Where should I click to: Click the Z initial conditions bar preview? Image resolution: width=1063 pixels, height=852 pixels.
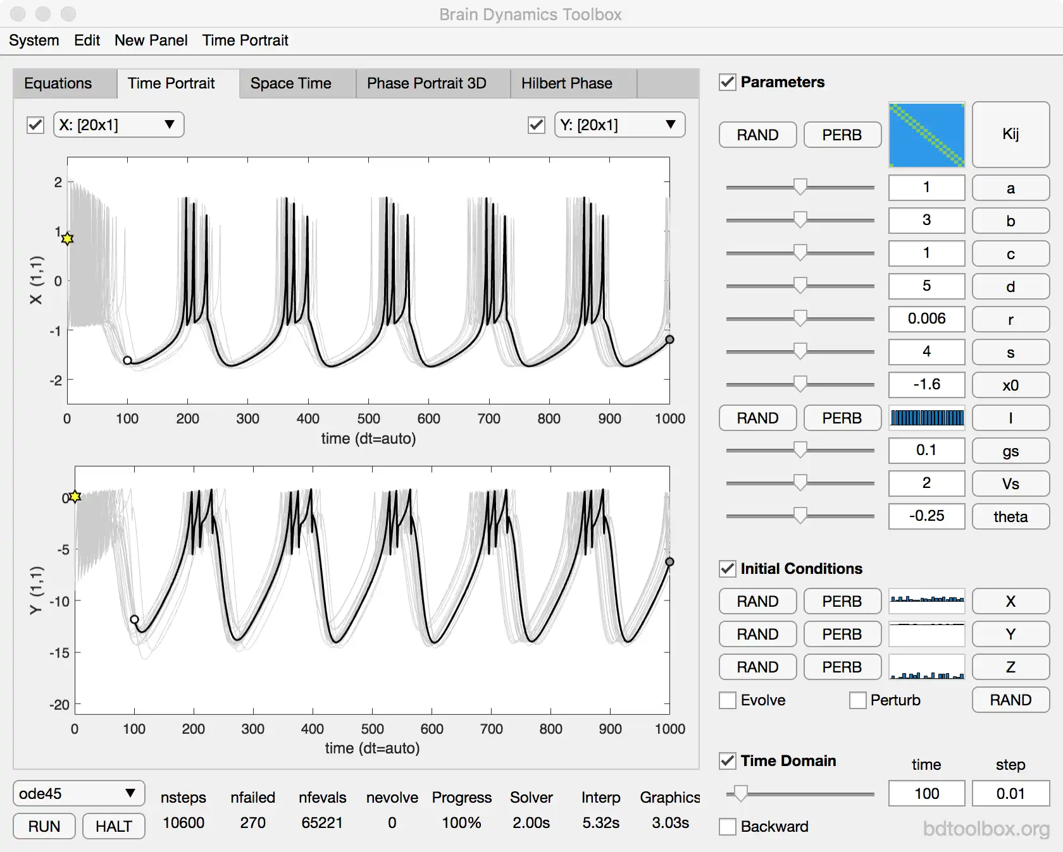tap(926, 667)
